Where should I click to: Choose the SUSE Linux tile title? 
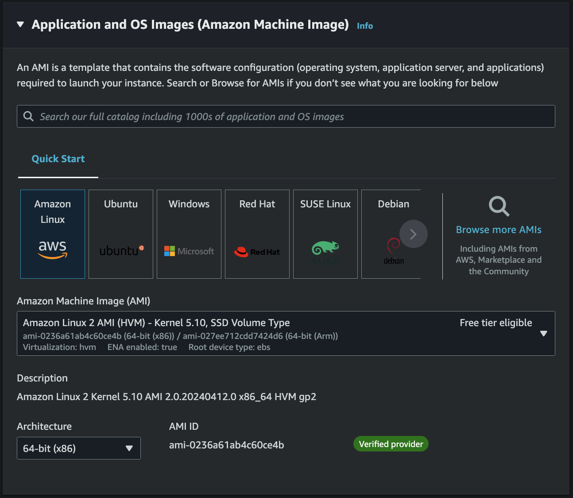(325, 204)
